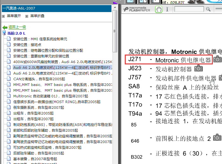Open 出租车，自车型年2007起
Image resolution: width=222 pixels, height=164 pixels.
click(x=34, y=119)
